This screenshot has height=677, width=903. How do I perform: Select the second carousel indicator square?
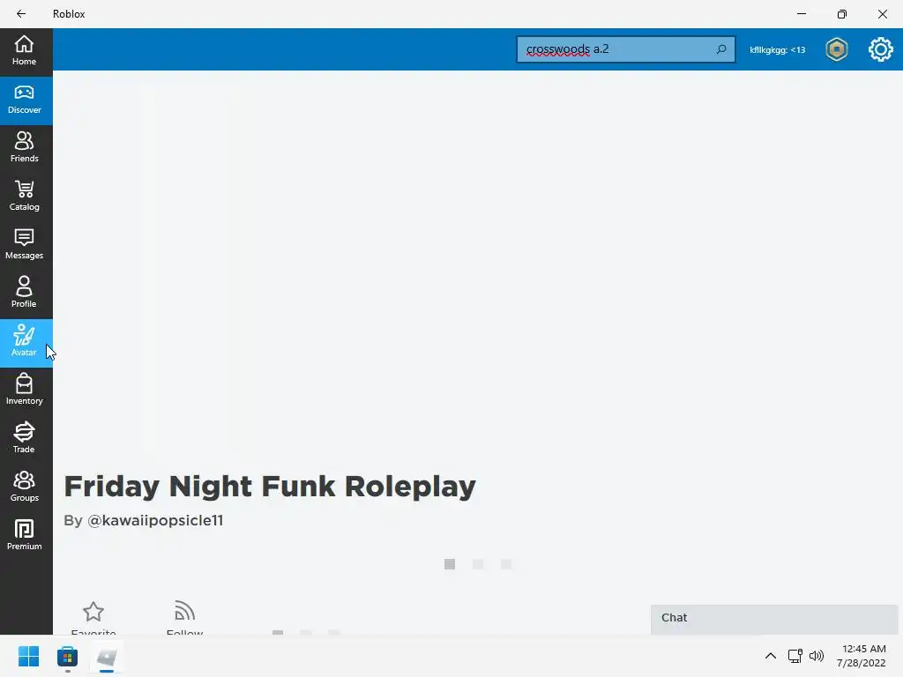tap(478, 564)
